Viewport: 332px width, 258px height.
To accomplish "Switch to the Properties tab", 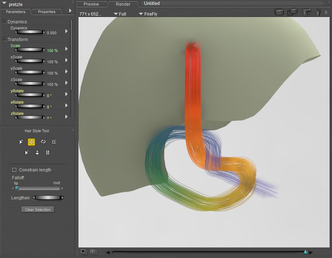I will pyautogui.click(x=47, y=12).
